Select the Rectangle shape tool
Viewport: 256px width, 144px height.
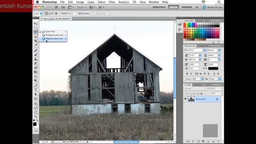[x=36, y=99]
